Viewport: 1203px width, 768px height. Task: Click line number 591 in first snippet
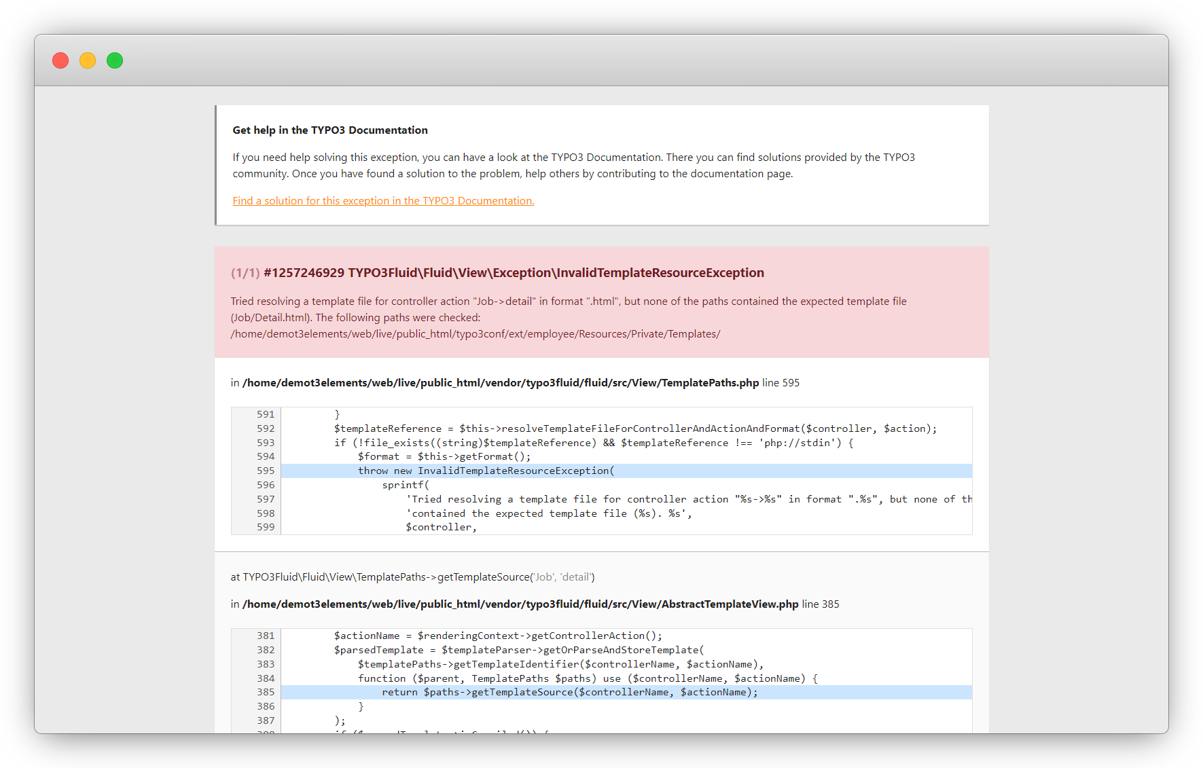coord(266,414)
